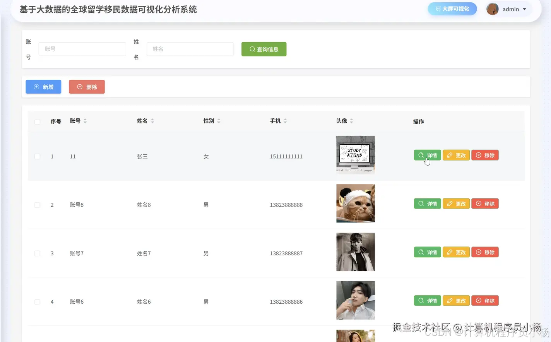Open details for 账号8 row
This screenshot has width=551, height=342.
tap(427, 203)
